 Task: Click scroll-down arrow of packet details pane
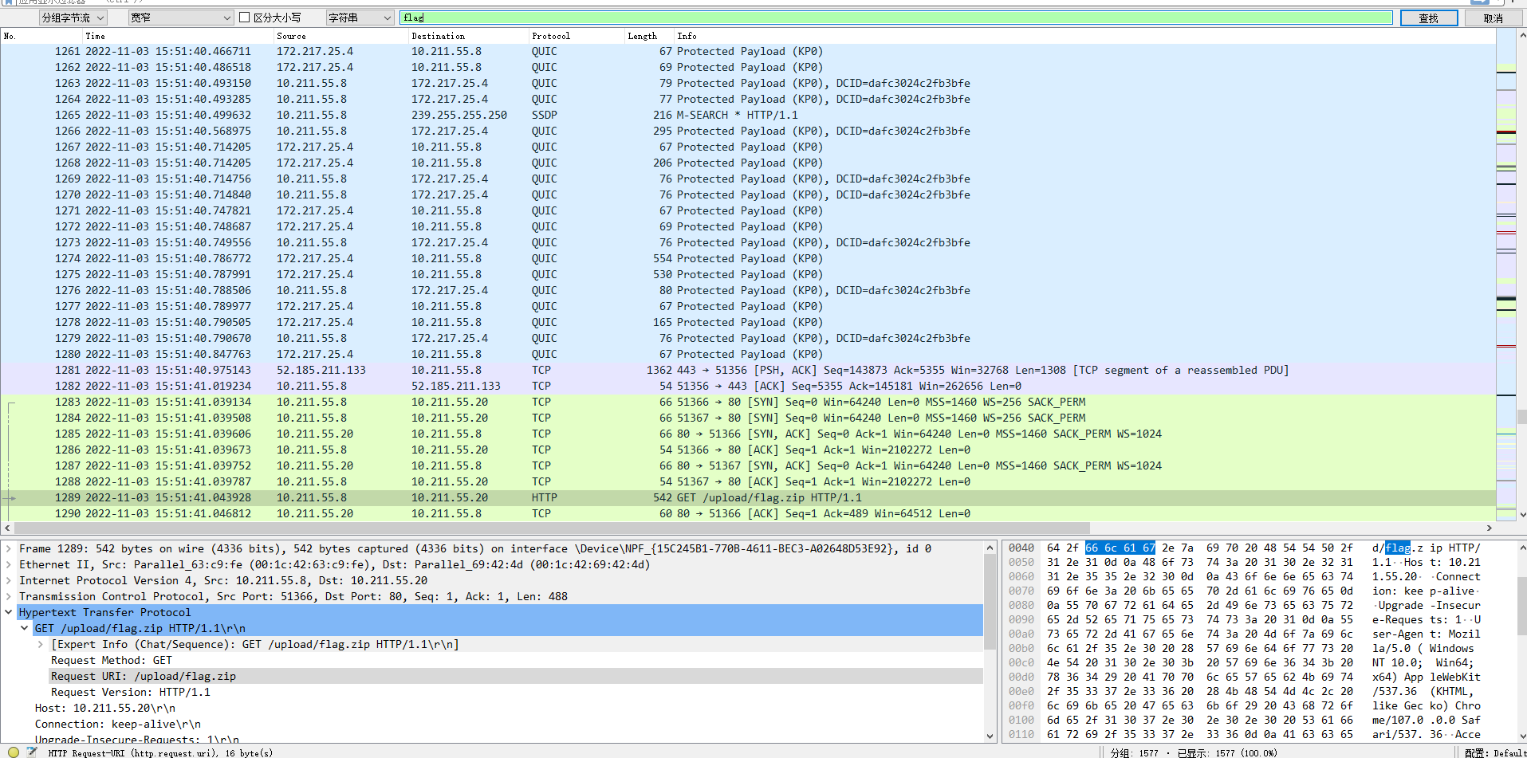990,736
